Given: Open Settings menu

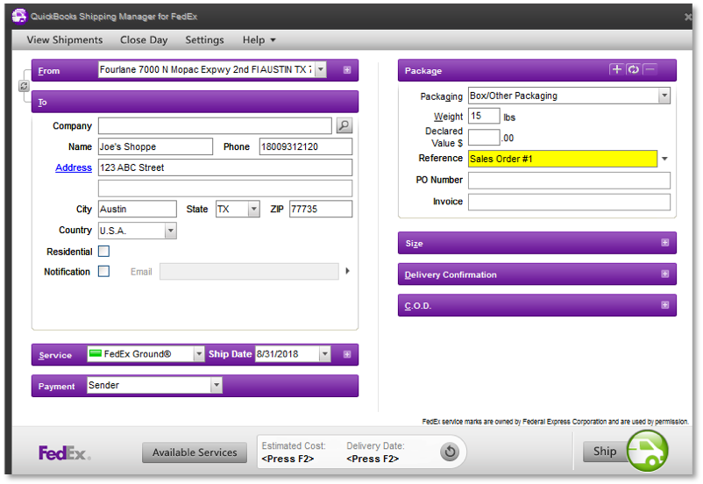Looking at the screenshot, I should (x=204, y=40).
